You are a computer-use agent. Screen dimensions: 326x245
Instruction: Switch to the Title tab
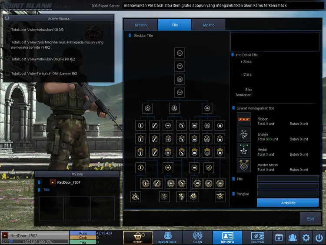point(175,25)
